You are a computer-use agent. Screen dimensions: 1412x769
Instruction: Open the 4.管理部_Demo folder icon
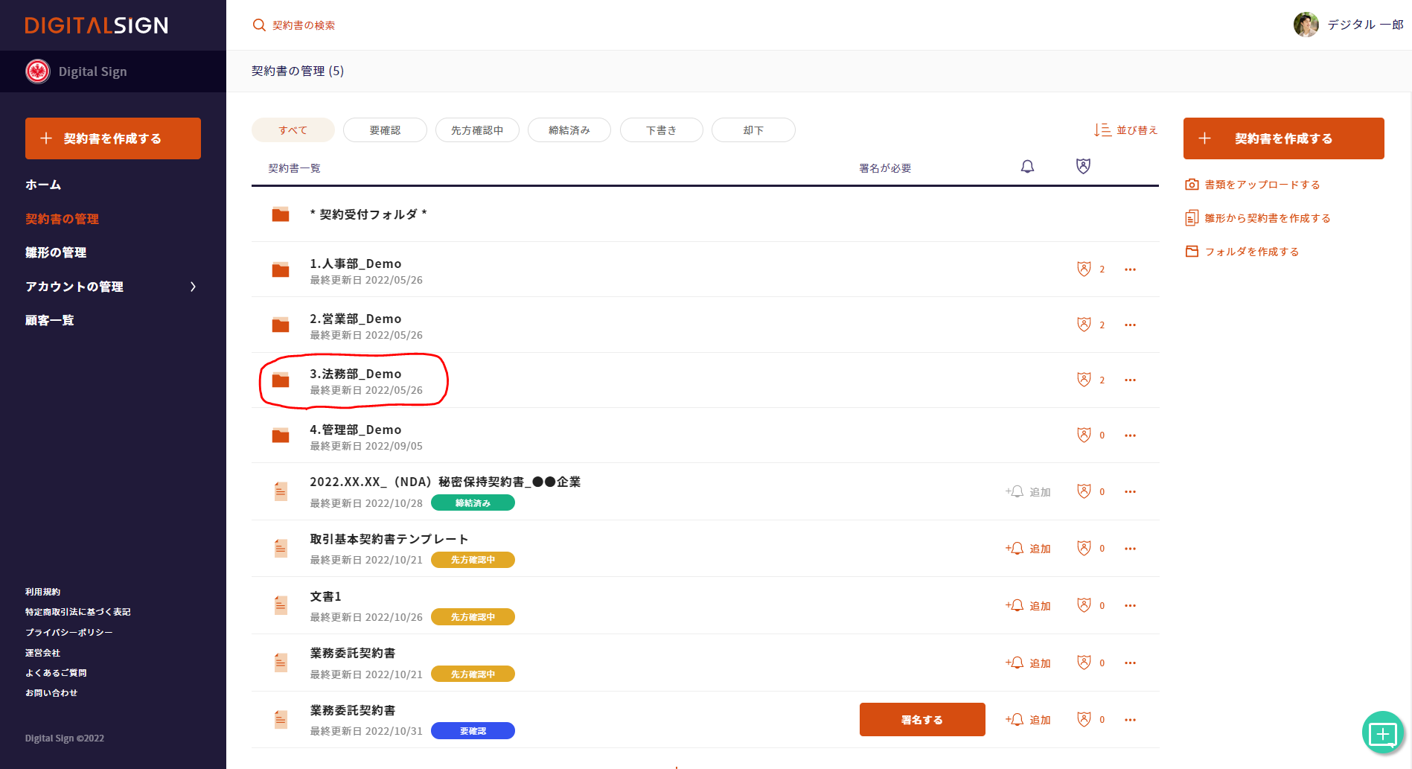[281, 435]
